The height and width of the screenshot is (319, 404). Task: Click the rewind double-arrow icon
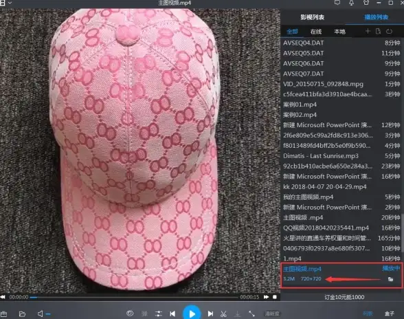[3, 297]
